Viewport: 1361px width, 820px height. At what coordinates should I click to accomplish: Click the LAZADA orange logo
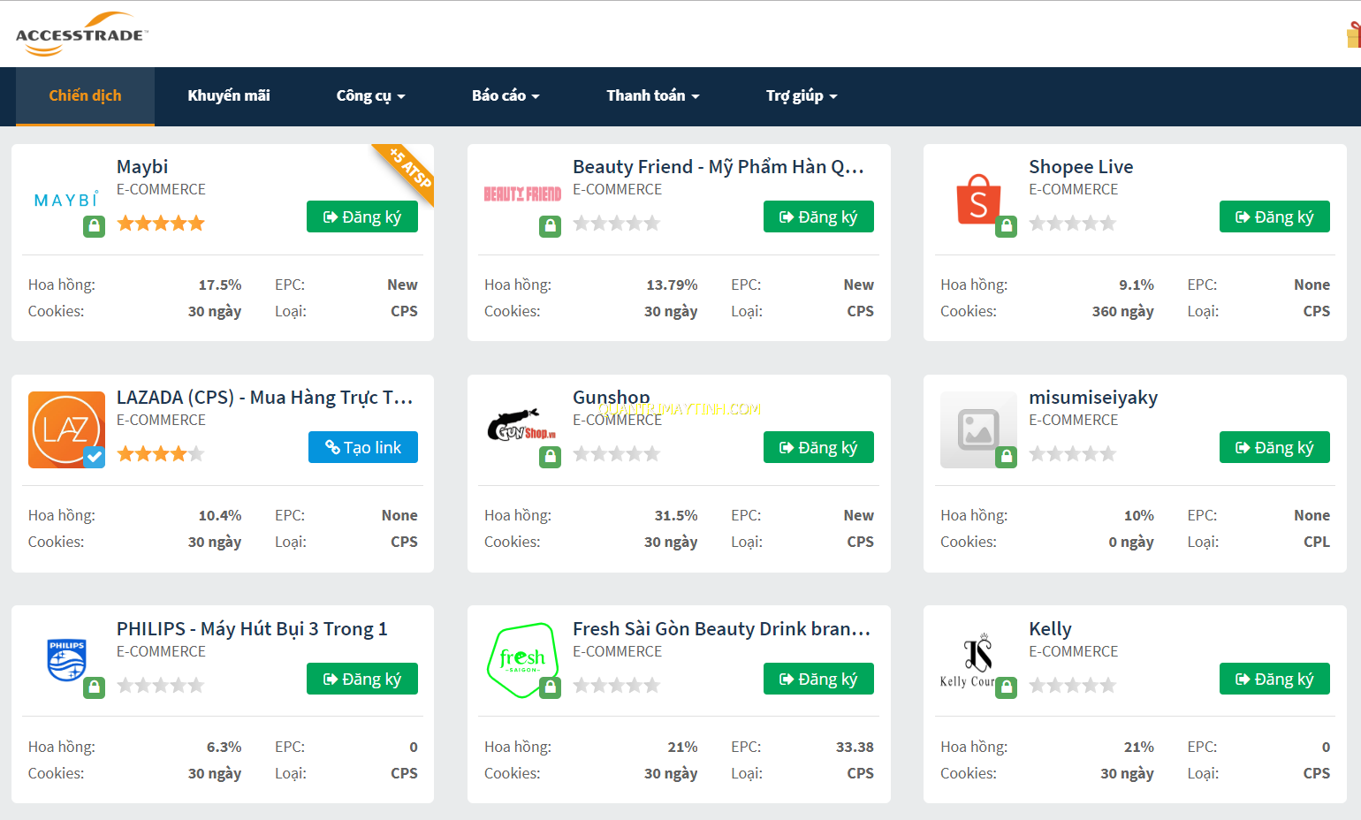pos(66,429)
